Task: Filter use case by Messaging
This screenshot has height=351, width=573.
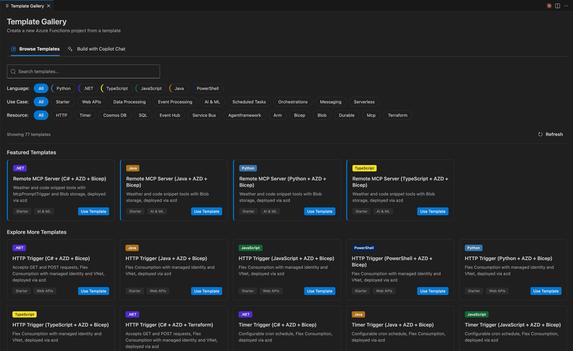Action: 330,102
